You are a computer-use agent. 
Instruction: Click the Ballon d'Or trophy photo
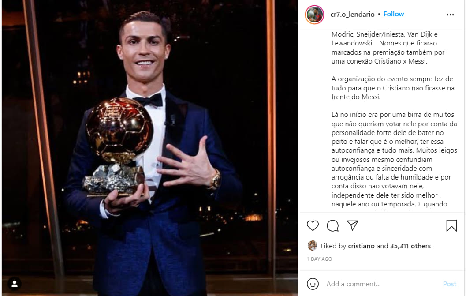pos(150,148)
